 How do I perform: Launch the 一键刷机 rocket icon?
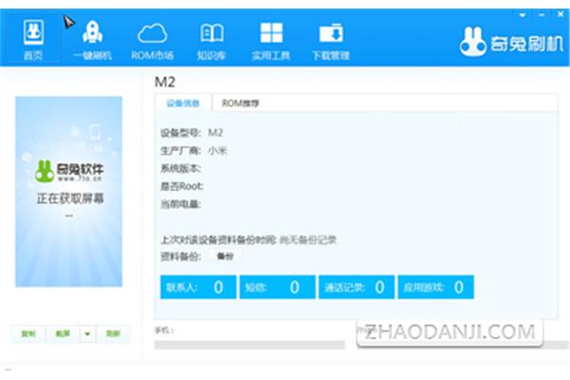[92, 39]
